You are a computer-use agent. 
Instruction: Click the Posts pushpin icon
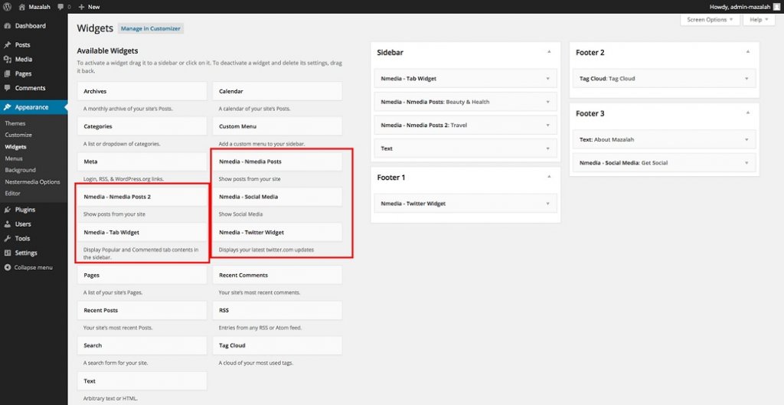tap(8, 45)
